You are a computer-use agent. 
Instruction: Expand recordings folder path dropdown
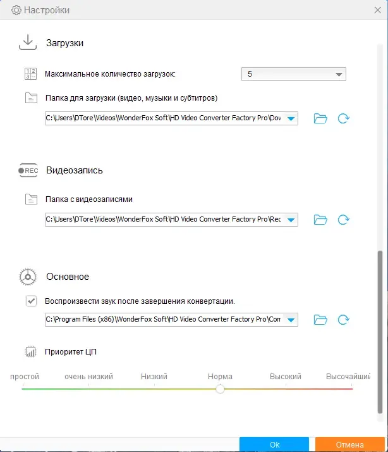pyautogui.click(x=291, y=220)
